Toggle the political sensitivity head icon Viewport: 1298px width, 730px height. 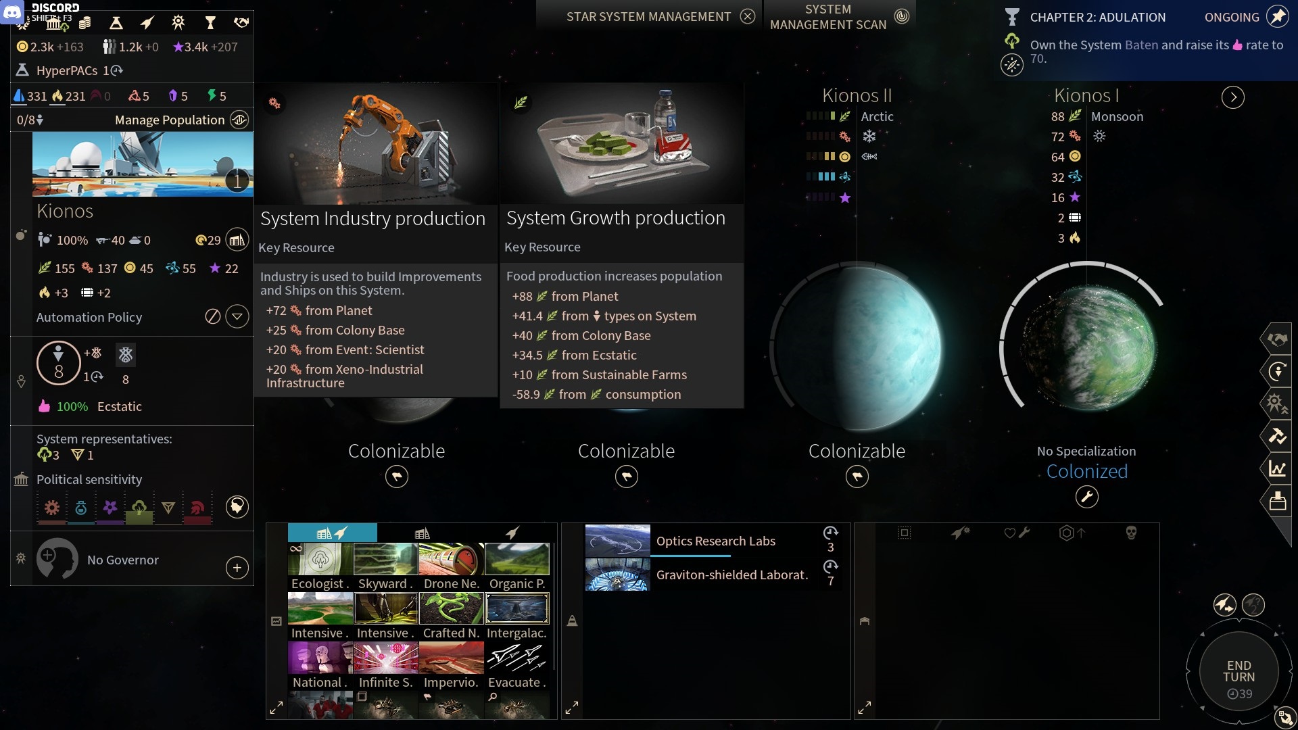(237, 506)
